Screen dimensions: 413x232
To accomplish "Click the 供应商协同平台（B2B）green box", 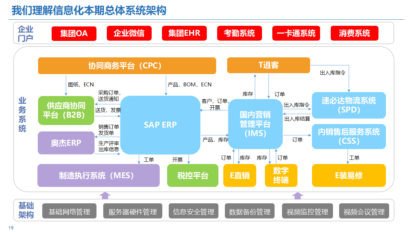I will tap(66, 111).
